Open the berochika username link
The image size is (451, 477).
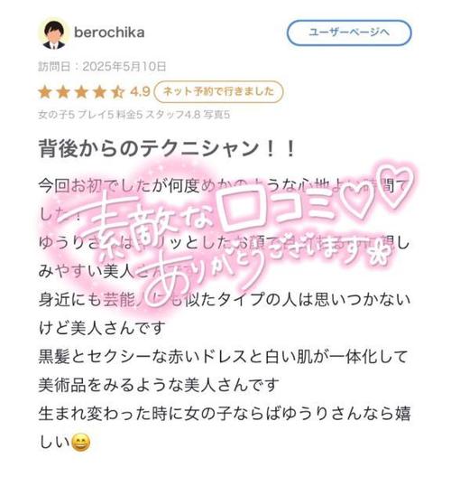coord(109,33)
